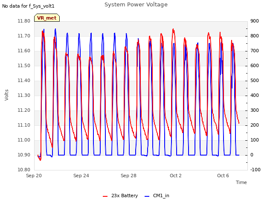Click the 11.70 left axis value
This screenshot has width=273, height=204.
pyautogui.click(x=24, y=36)
